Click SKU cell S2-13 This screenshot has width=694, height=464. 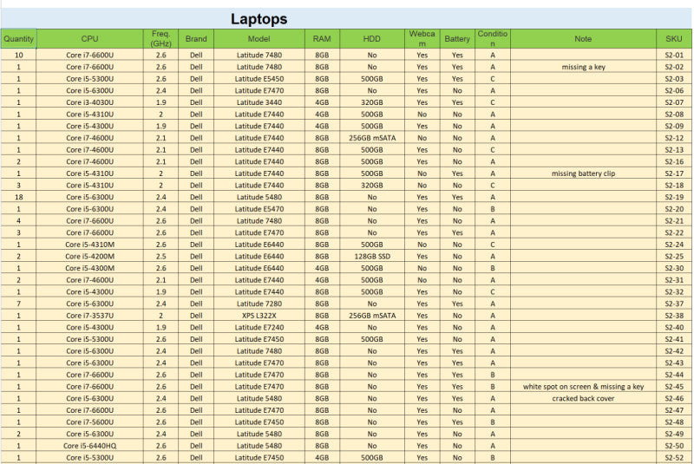click(674, 150)
